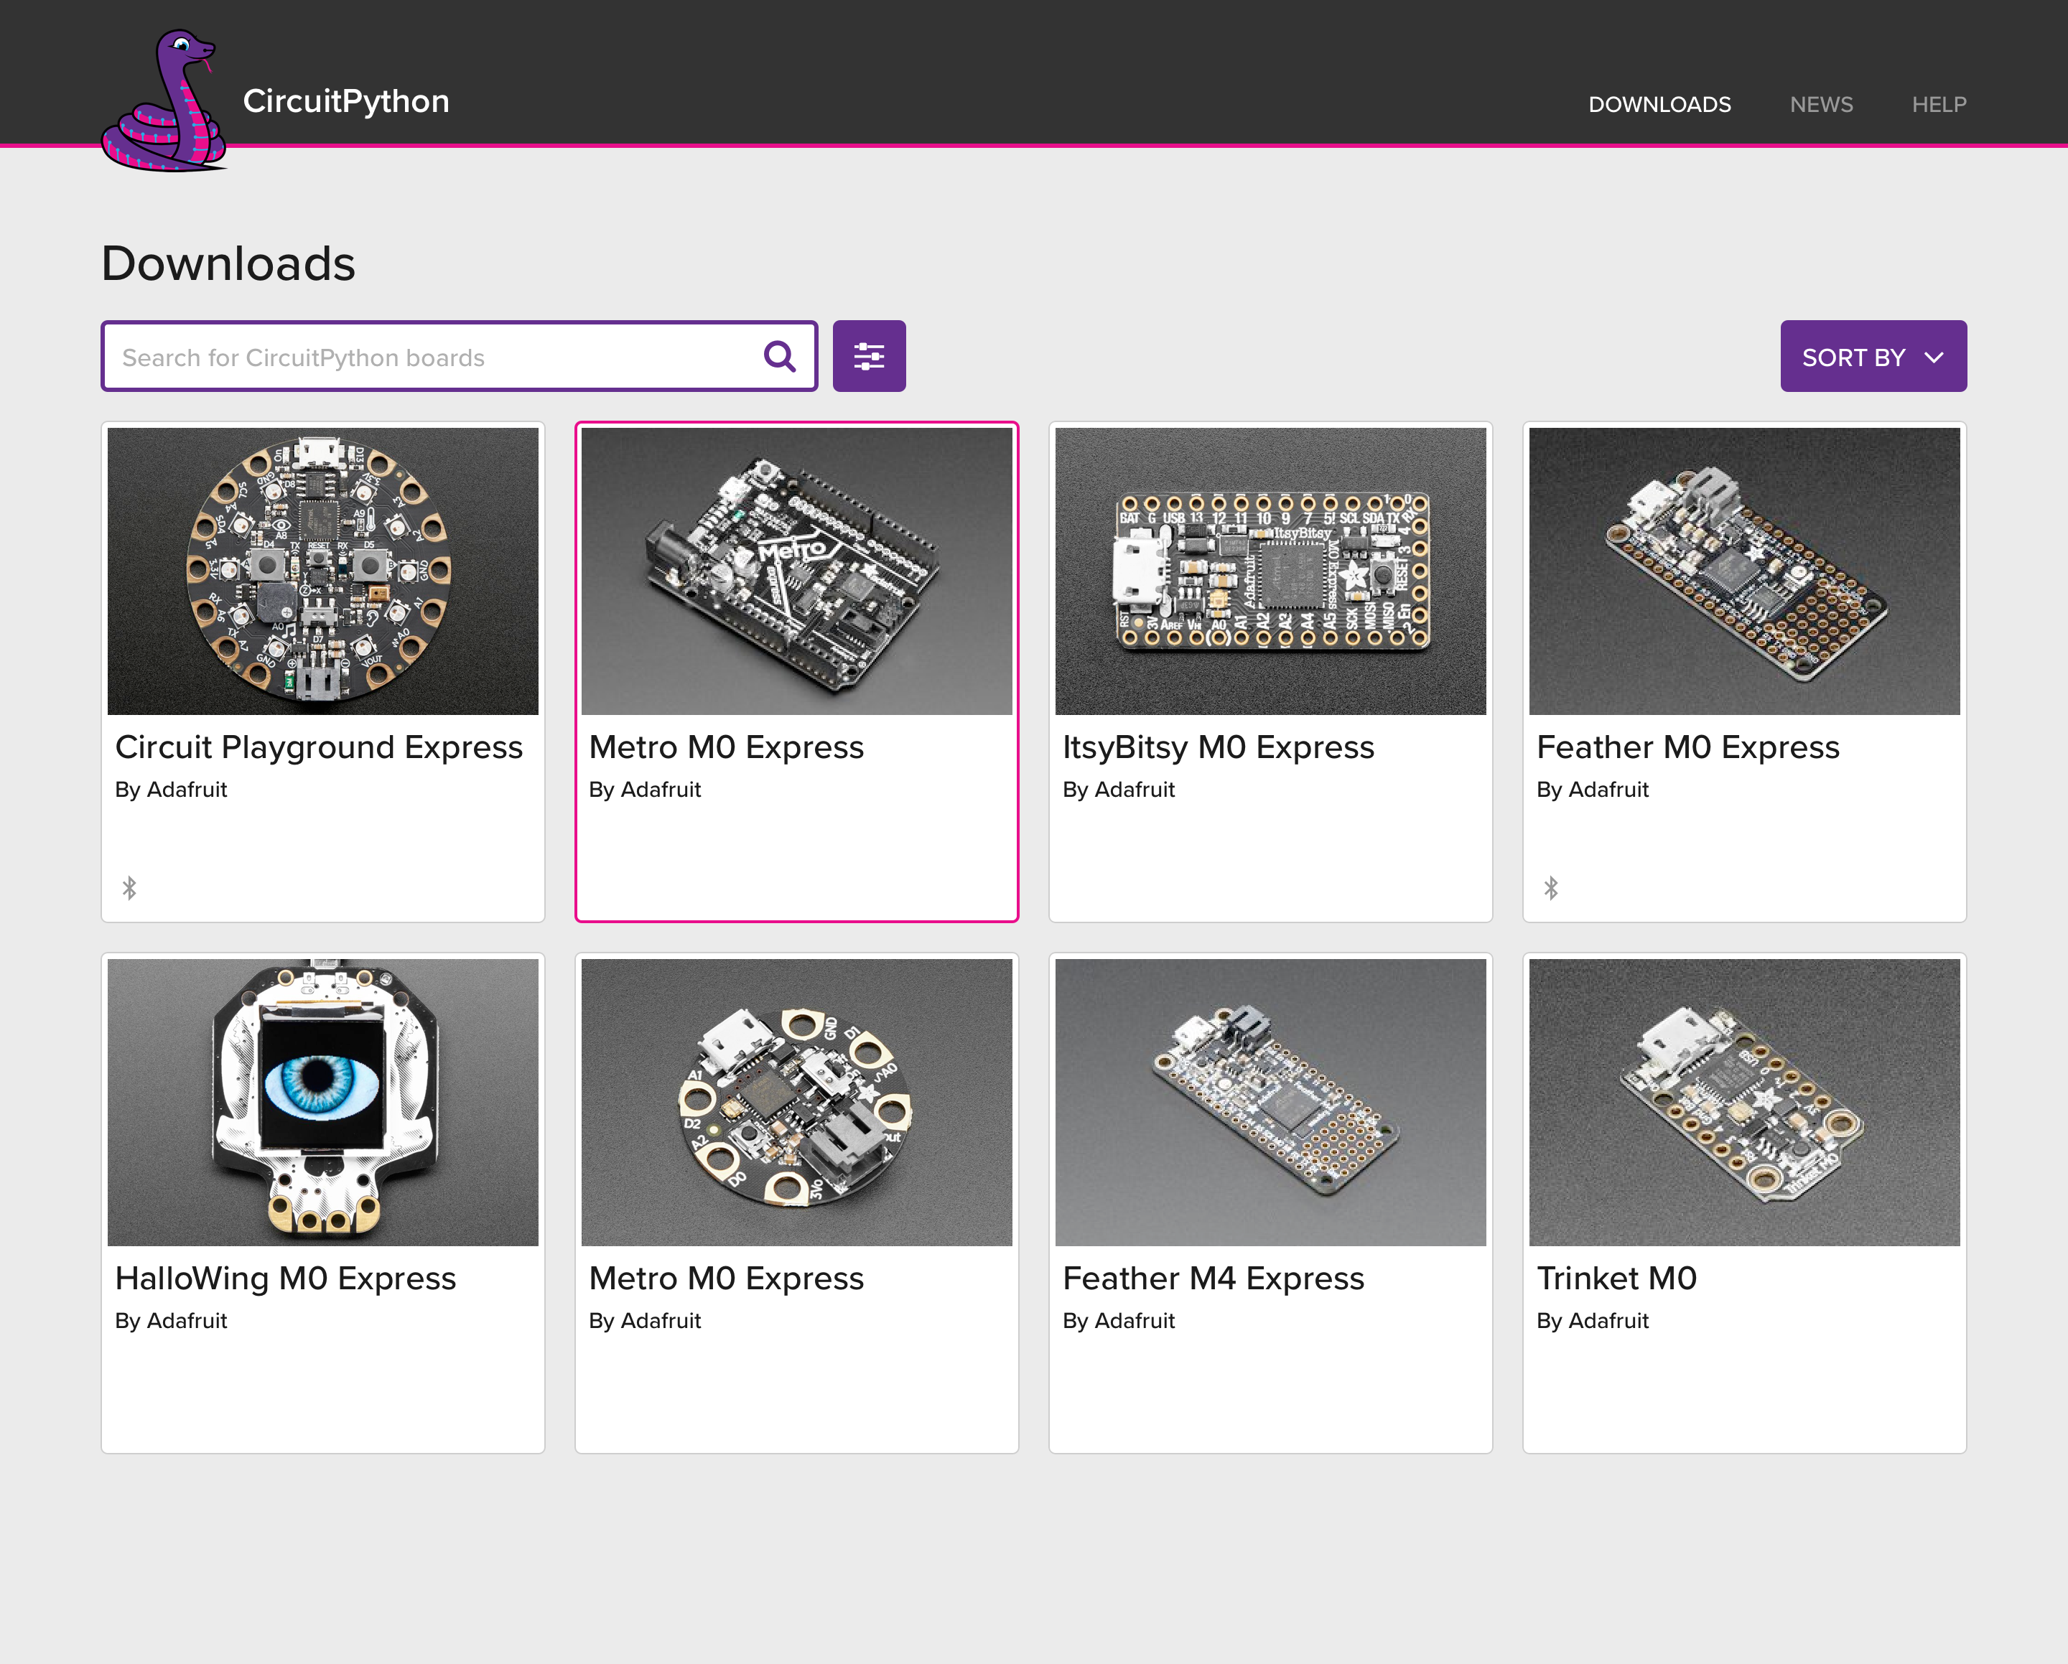Go to the NEWS page
Screen dimensions: 2068x1664
click(x=1822, y=105)
